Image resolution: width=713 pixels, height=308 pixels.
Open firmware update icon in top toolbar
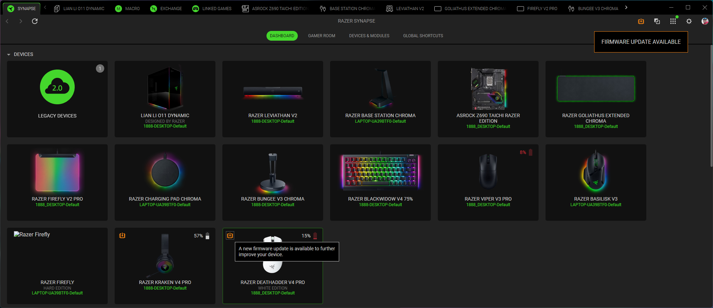641,21
